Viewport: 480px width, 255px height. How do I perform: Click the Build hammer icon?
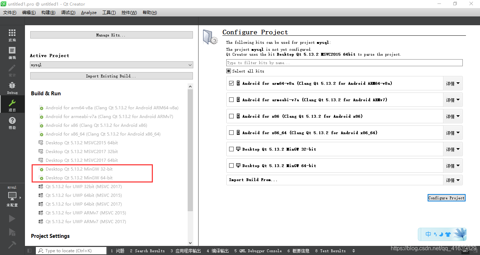[12, 244]
